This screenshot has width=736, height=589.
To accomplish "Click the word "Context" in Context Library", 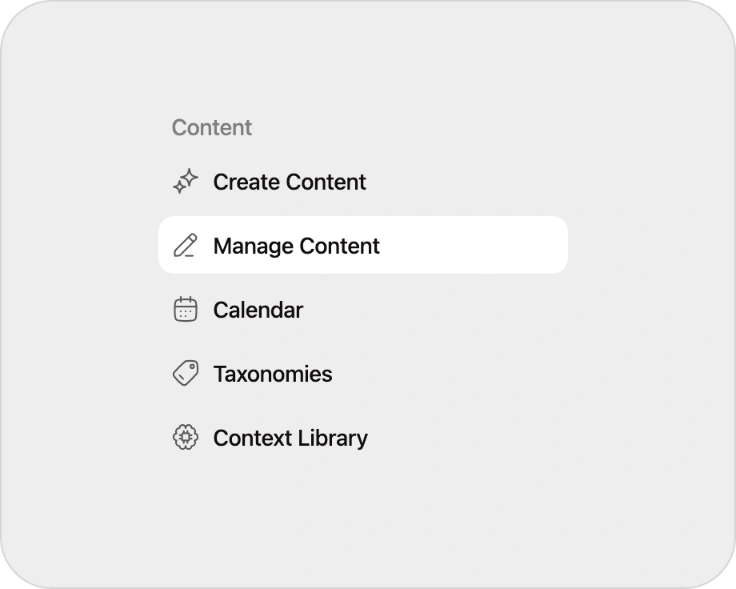I will tap(252, 438).
